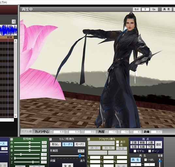Click the セット frame button
Image resolution: width=175 pixels, height=167 pixels.
136,9
